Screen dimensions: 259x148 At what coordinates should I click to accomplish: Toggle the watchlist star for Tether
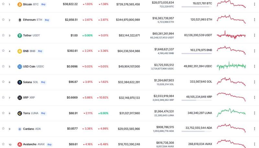pyautogui.click(x=3, y=35)
